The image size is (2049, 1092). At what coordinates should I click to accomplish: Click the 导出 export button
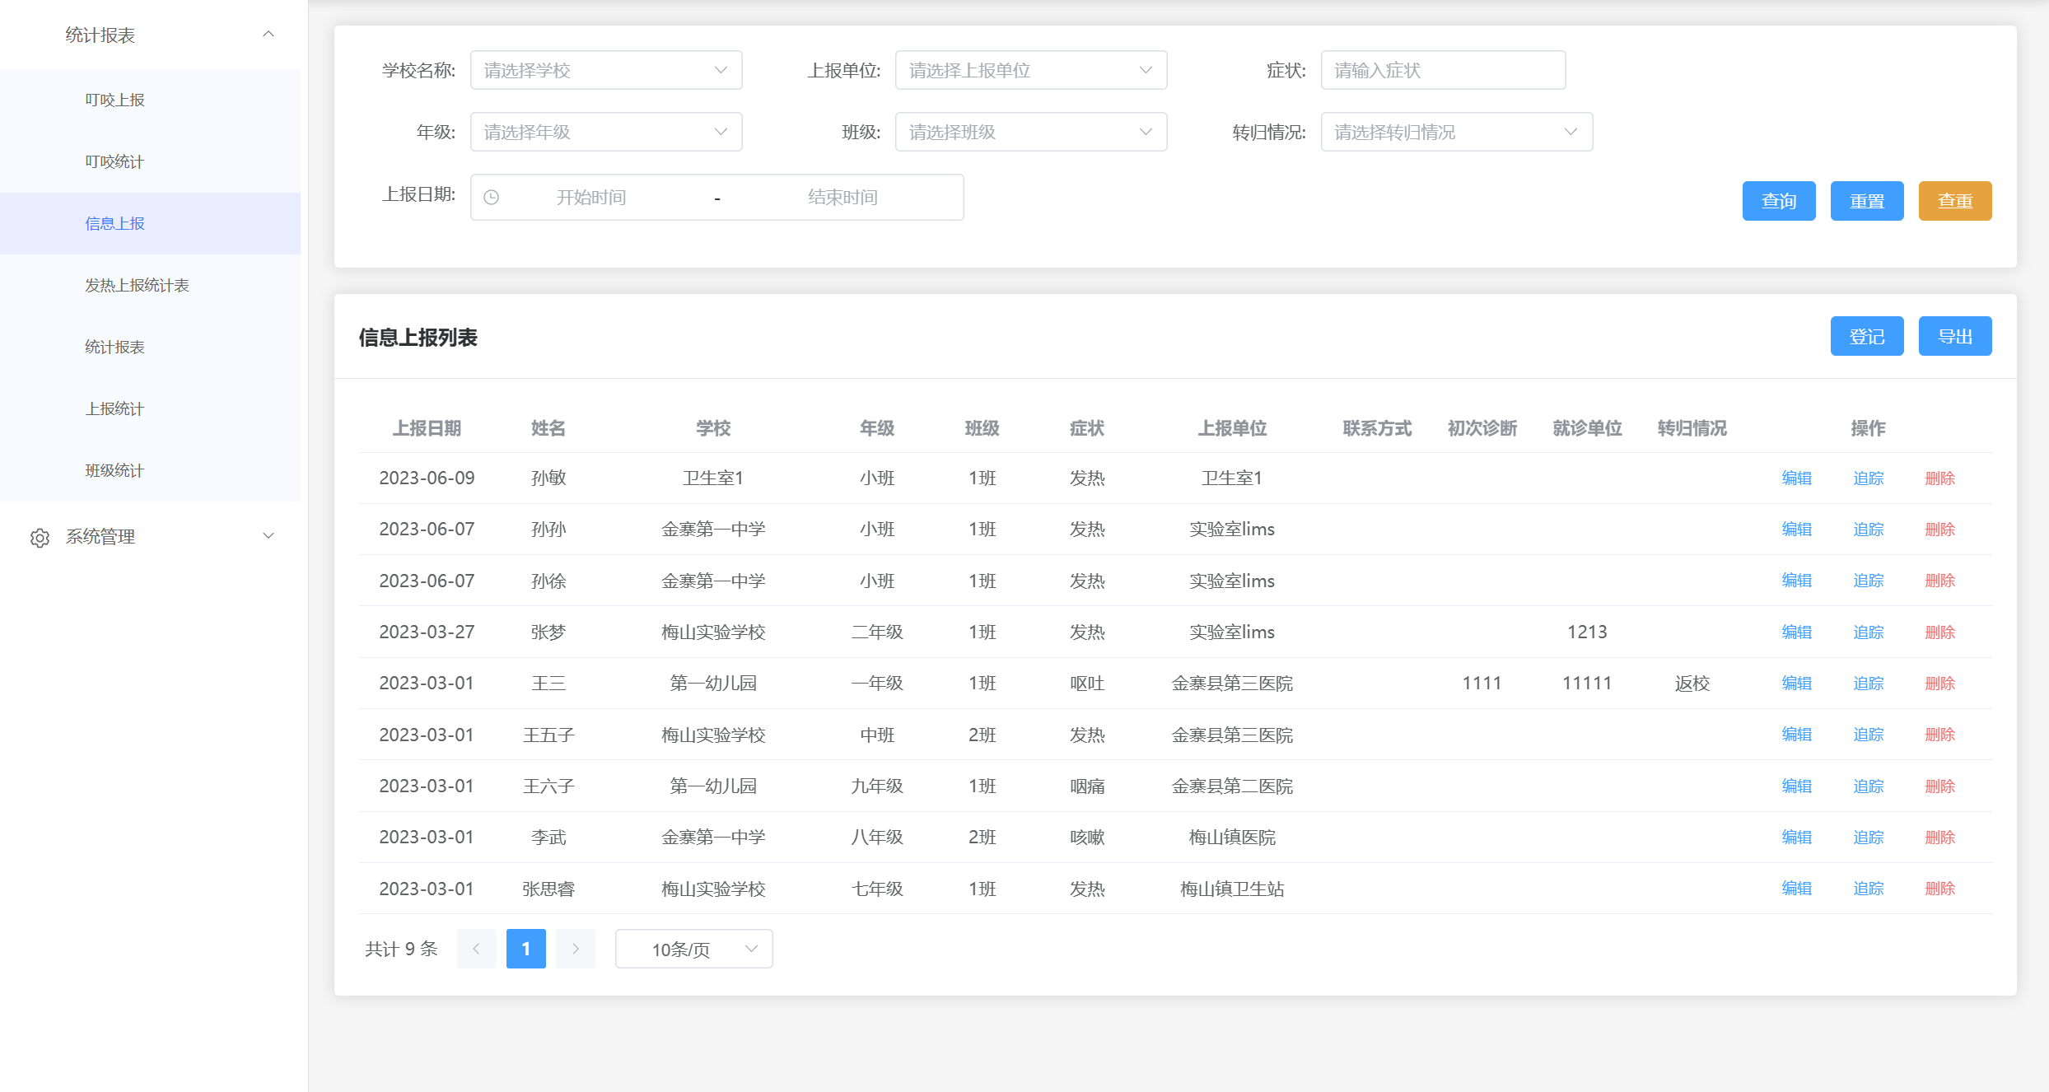click(x=1955, y=336)
